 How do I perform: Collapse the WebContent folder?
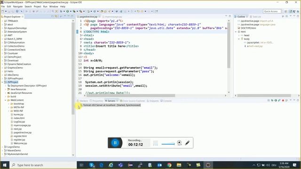(5, 100)
